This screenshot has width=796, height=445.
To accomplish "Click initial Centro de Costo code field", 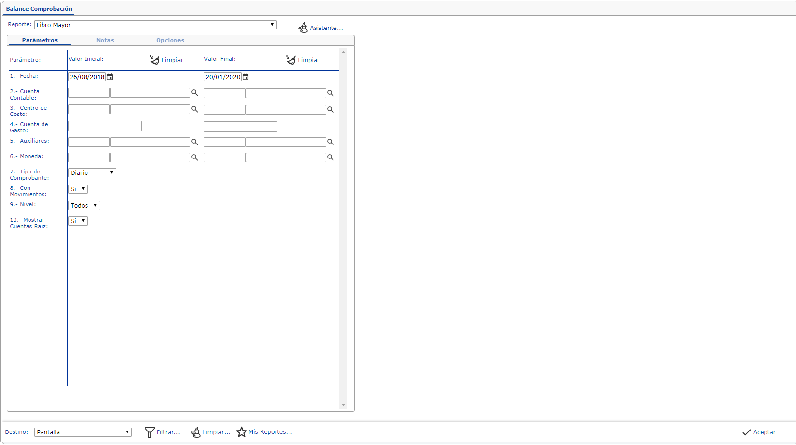I will click(89, 109).
